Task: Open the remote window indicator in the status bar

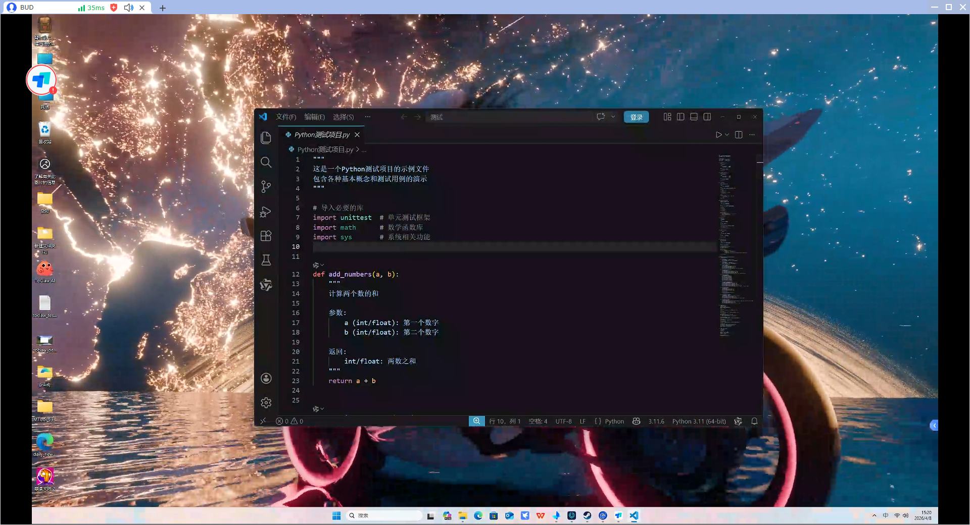Action: click(263, 421)
